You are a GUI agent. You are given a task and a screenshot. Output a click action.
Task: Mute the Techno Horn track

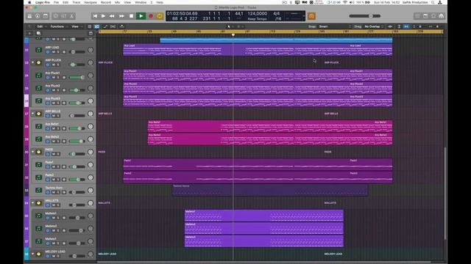[x=54, y=192]
